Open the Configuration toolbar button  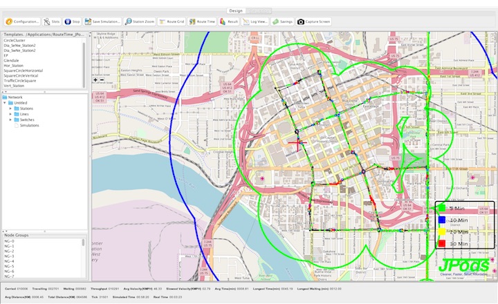point(22,21)
